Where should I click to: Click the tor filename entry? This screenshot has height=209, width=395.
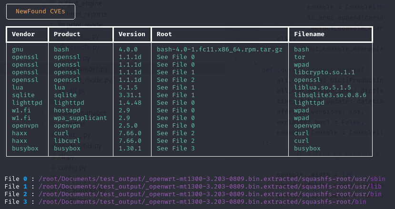300,57
